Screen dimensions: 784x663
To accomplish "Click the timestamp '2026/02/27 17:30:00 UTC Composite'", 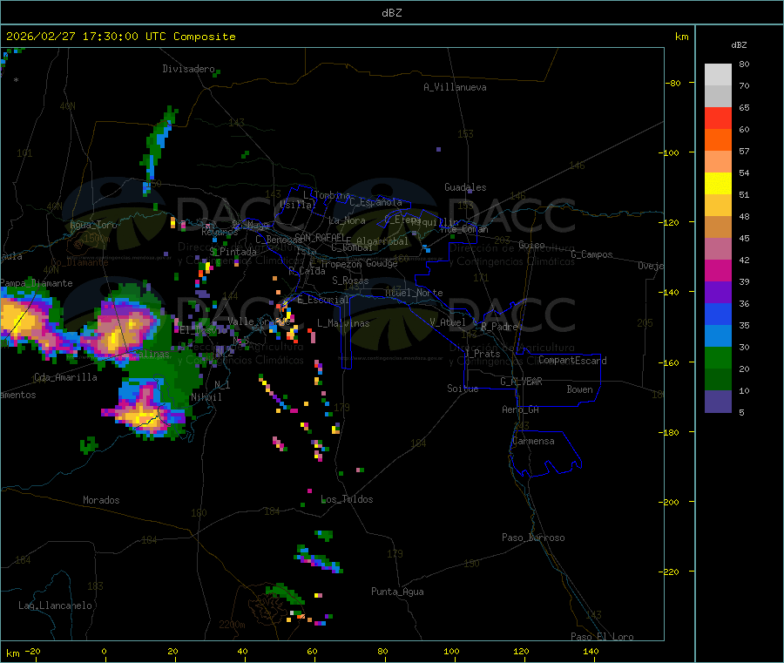I will [x=120, y=37].
